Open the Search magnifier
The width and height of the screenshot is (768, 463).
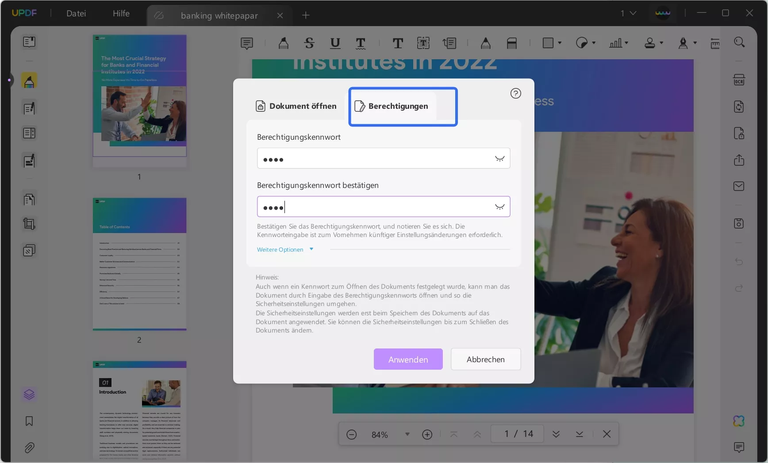pyautogui.click(x=739, y=42)
